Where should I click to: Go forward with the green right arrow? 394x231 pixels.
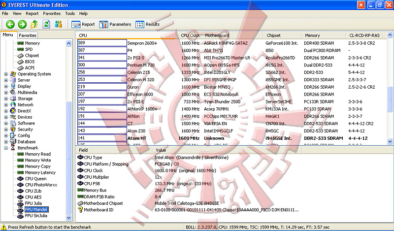click(x=22, y=25)
